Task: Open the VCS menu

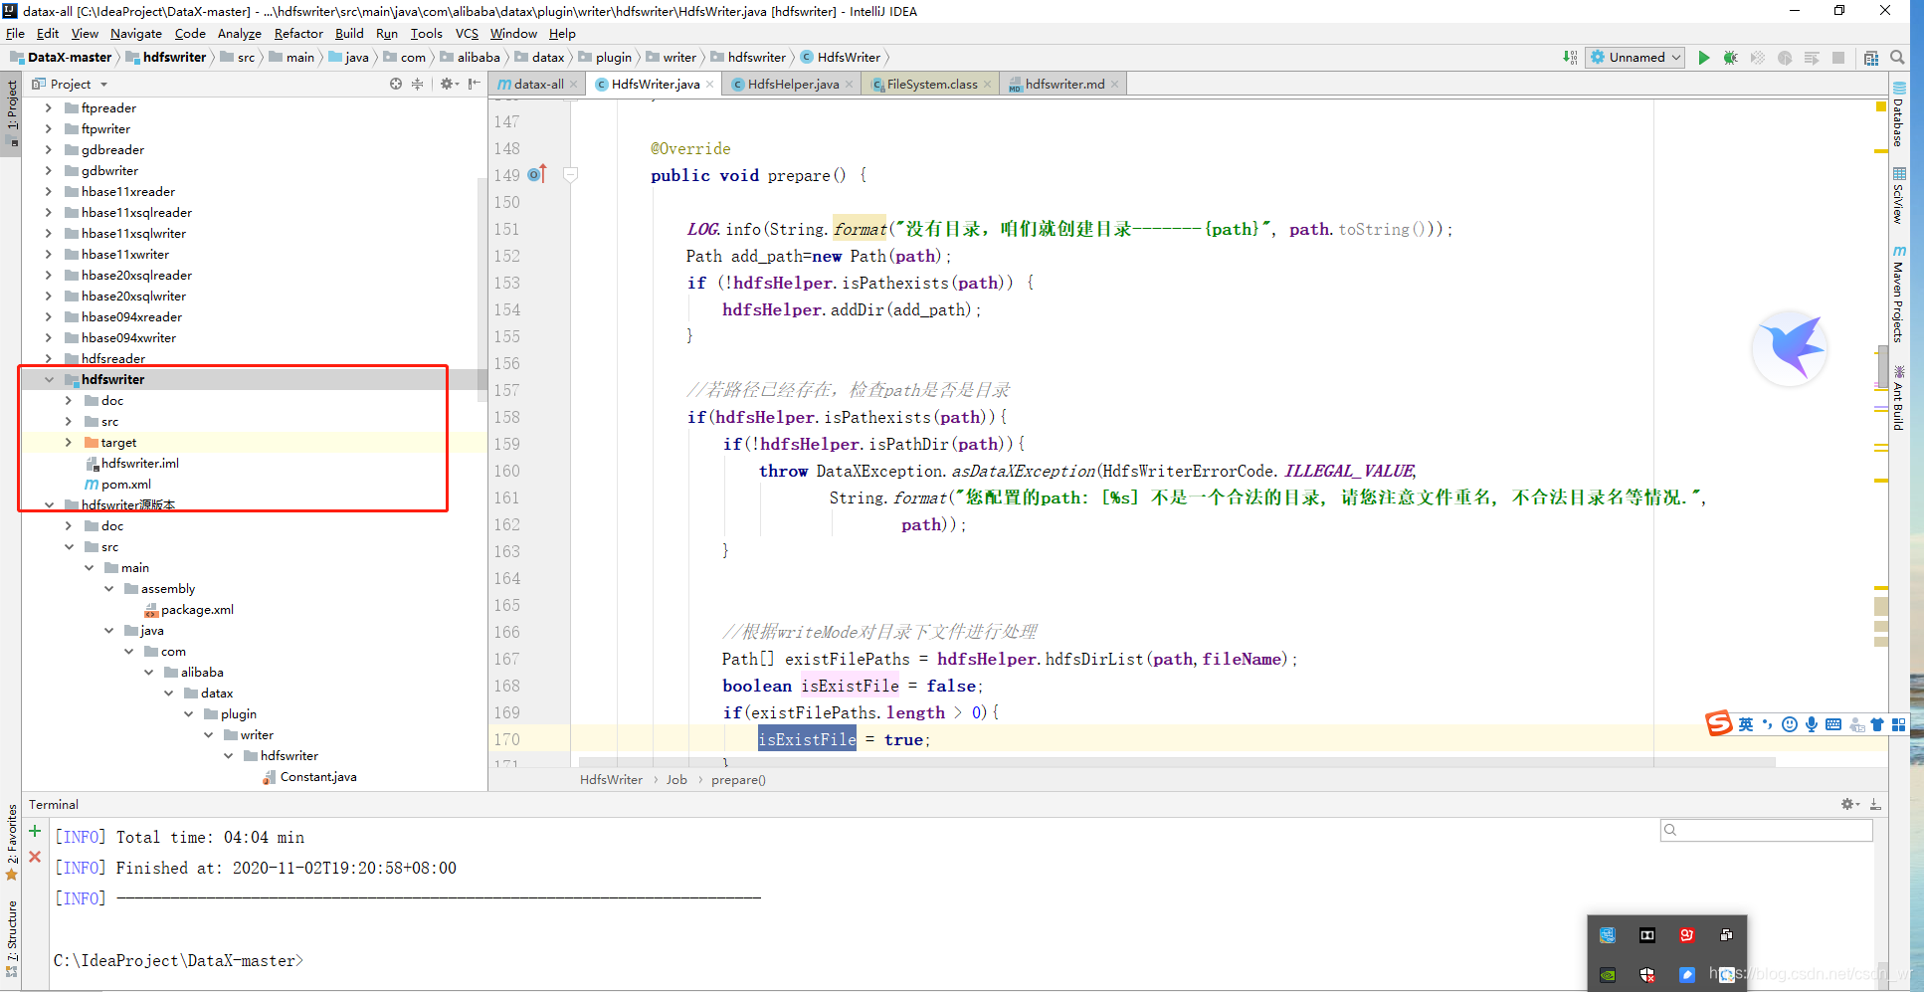Action: (x=467, y=33)
